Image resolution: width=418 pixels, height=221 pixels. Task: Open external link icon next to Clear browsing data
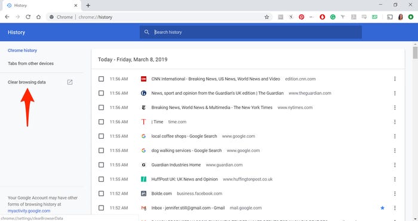tap(70, 82)
